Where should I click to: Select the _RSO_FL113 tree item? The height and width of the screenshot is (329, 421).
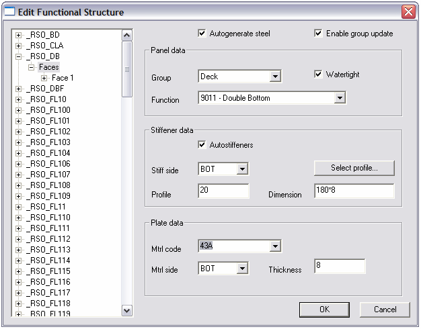tap(48, 249)
